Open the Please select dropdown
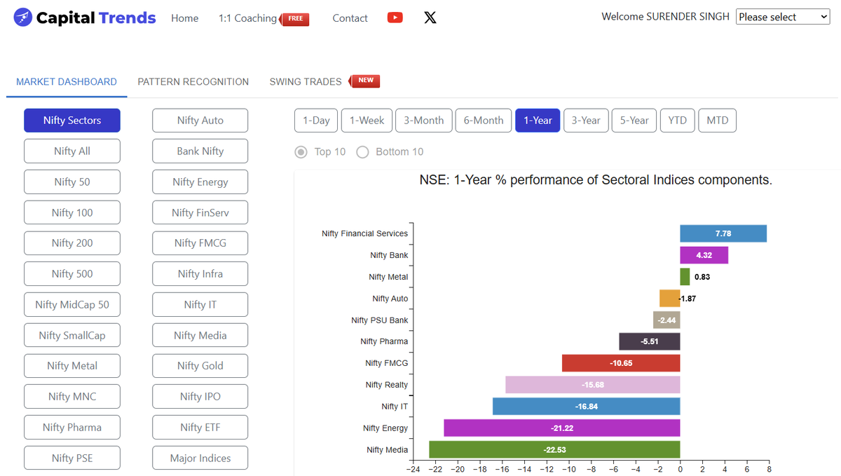The image size is (841, 476). (x=783, y=17)
